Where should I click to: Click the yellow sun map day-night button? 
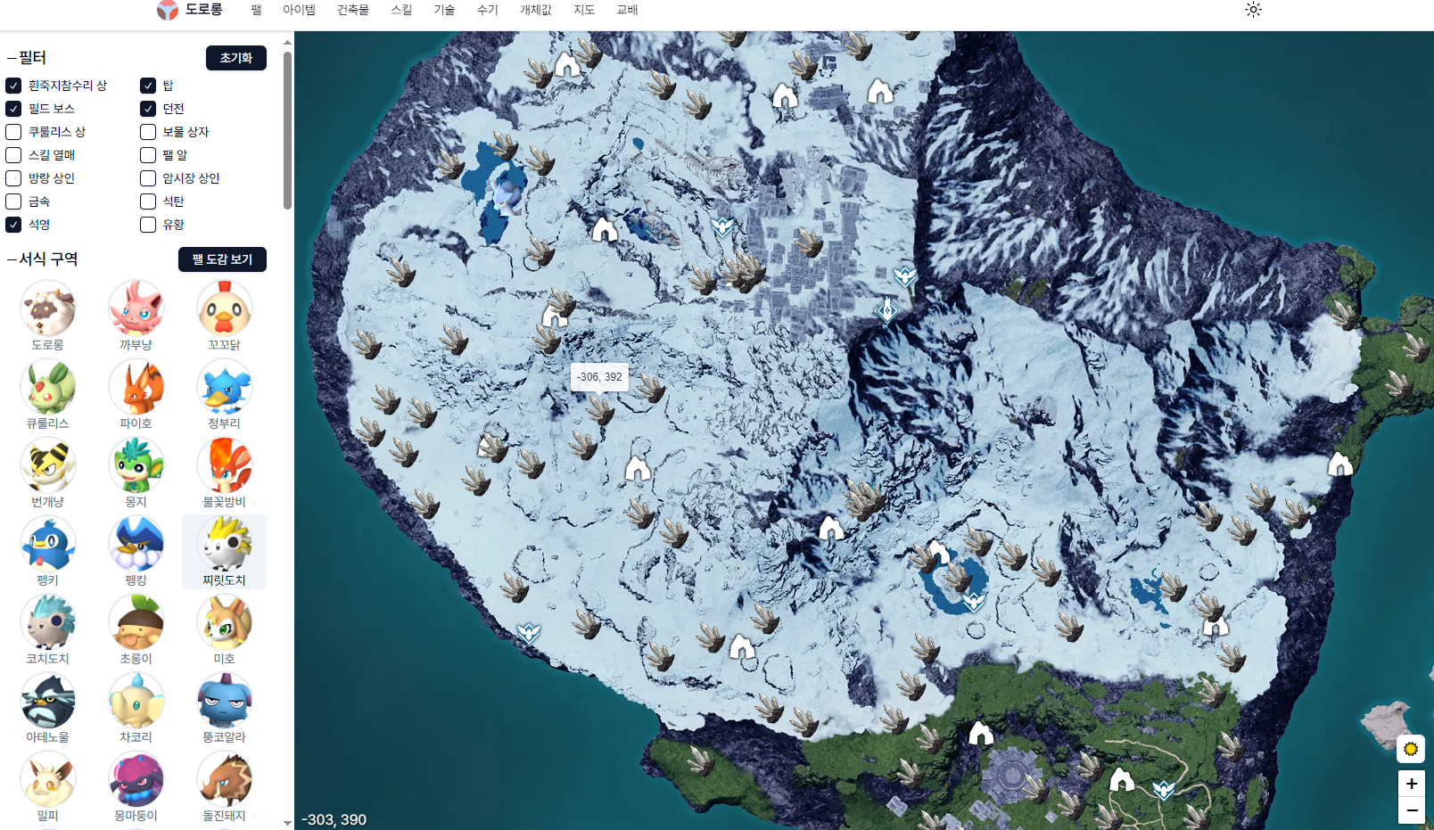pos(1411,749)
